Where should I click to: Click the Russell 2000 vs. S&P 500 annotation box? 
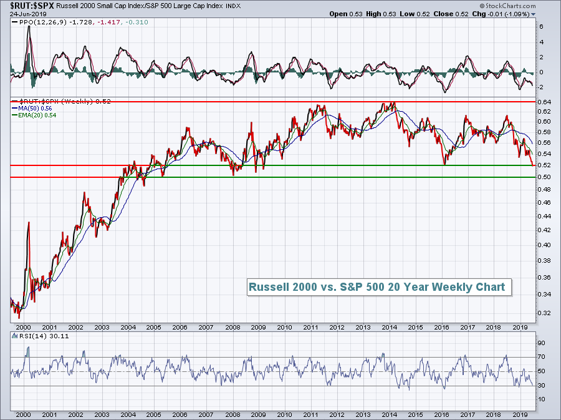click(379, 287)
